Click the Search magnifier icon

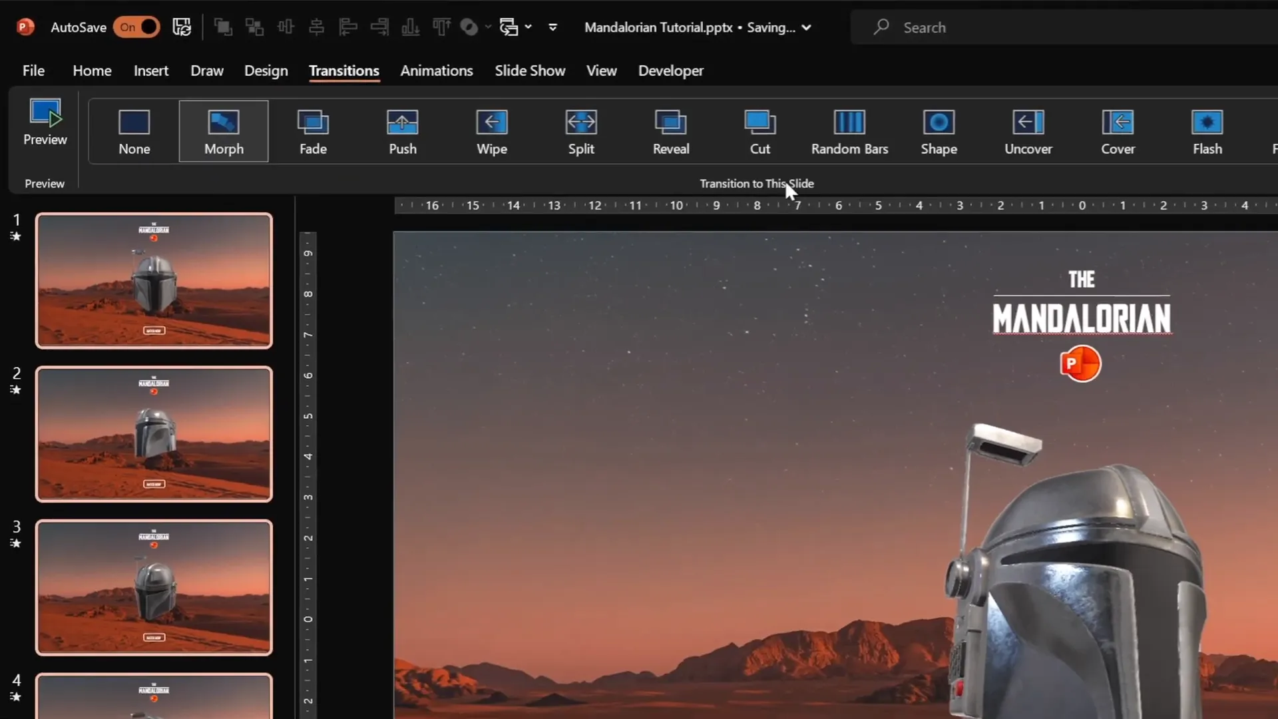[882, 27]
